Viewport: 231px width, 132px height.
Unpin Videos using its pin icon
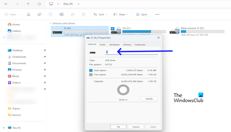[x=45, y=83]
